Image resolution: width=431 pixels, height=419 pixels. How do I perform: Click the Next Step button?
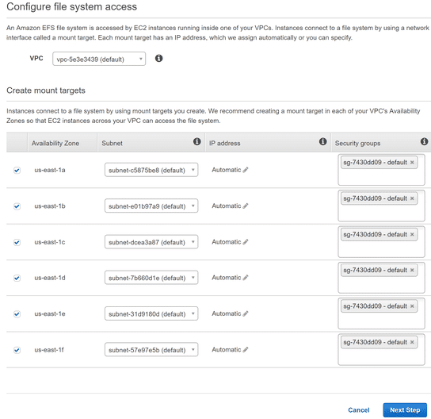[405, 410]
